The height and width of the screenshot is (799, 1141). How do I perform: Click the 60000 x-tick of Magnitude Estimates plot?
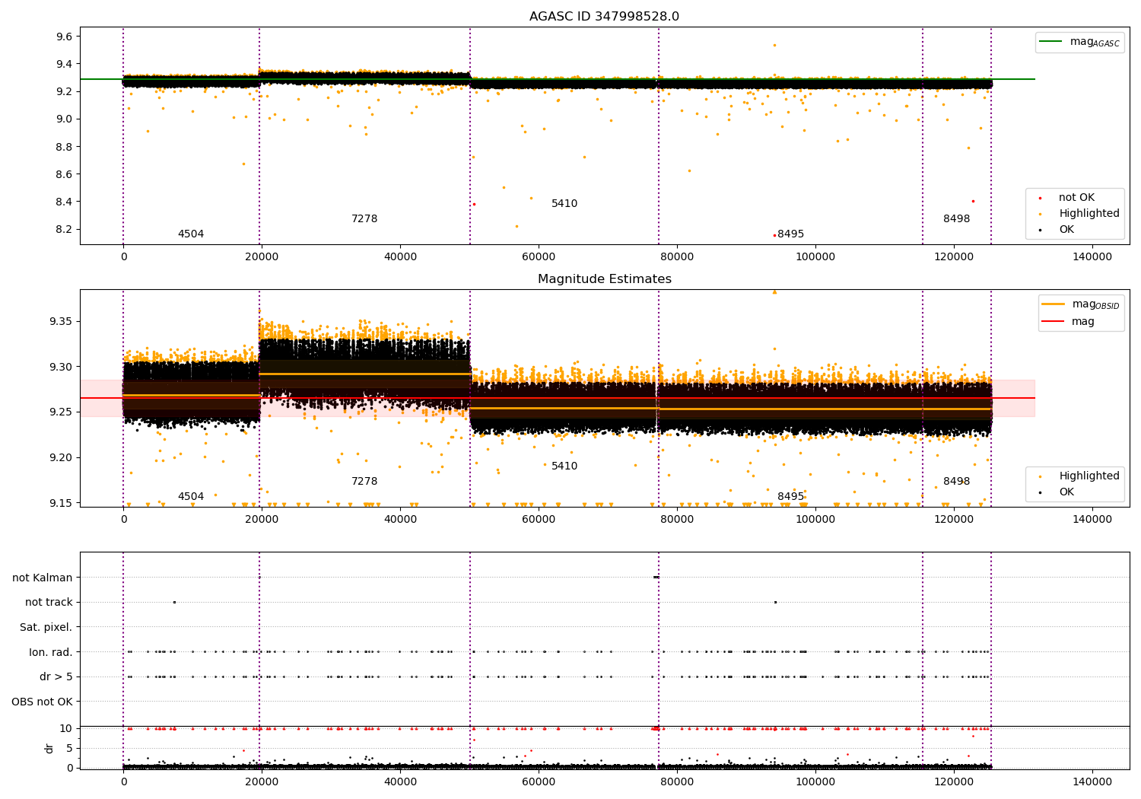click(539, 520)
